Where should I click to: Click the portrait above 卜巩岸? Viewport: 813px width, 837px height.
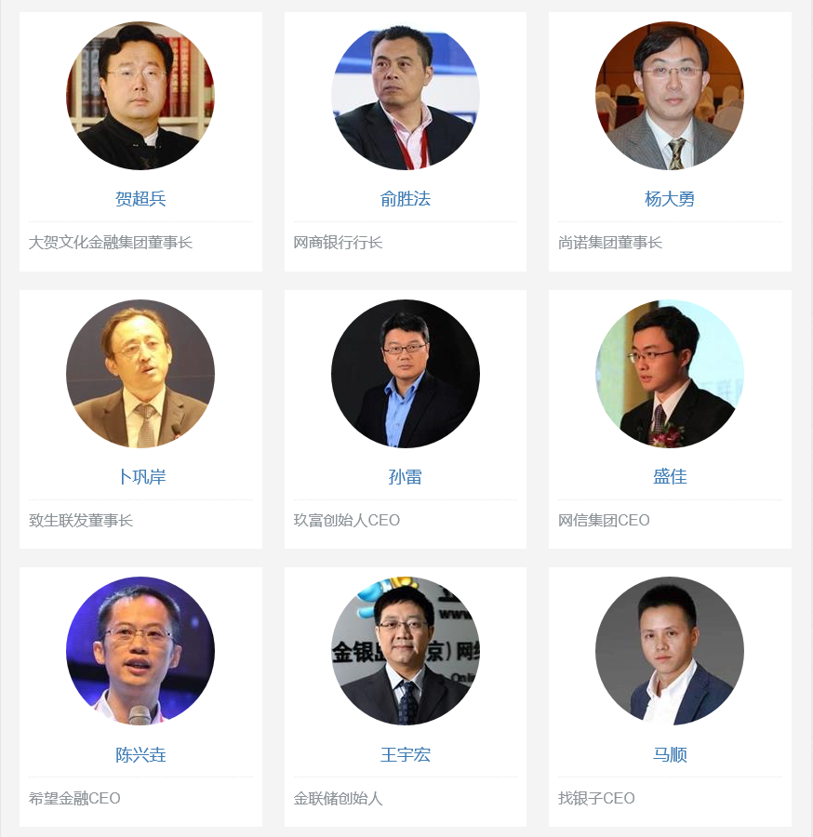pyautogui.click(x=140, y=374)
